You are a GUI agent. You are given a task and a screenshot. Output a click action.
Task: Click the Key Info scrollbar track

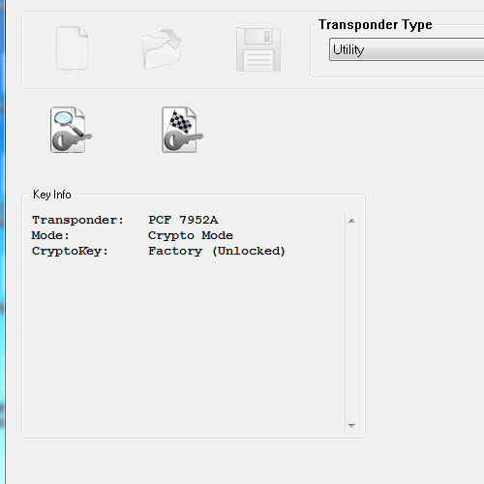click(x=351, y=322)
